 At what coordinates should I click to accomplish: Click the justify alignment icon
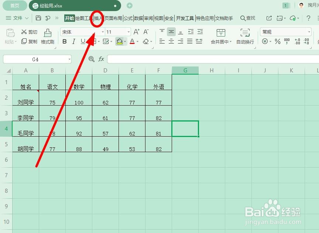pos(190,41)
